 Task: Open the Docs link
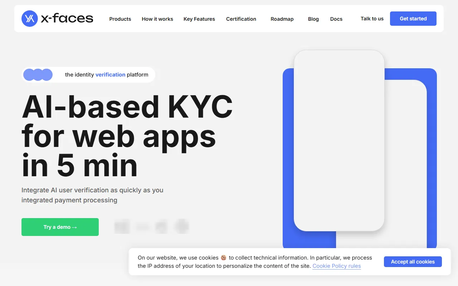pos(336,19)
